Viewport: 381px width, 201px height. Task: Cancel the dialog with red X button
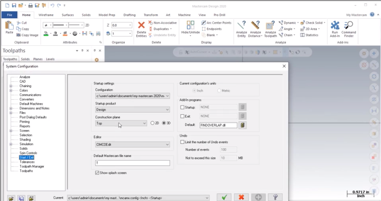coord(241,198)
